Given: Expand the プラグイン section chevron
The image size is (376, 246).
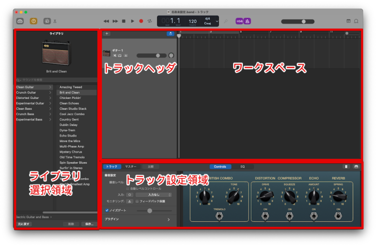Looking at the screenshot, I should [x=168, y=220].
